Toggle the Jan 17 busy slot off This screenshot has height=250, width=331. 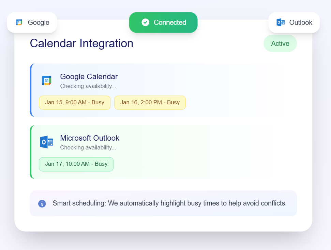click(76, 164)
